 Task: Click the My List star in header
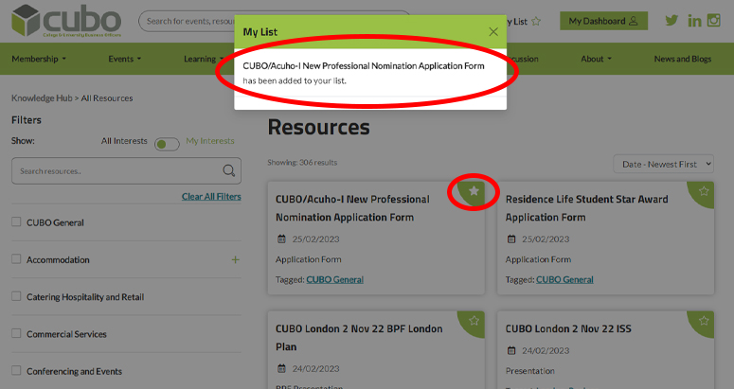(x=536, y=21)
